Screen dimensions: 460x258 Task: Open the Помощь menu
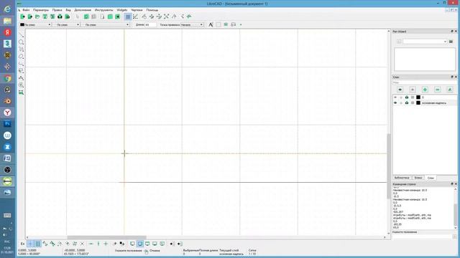pyautogui.click(x=152, y=10)
